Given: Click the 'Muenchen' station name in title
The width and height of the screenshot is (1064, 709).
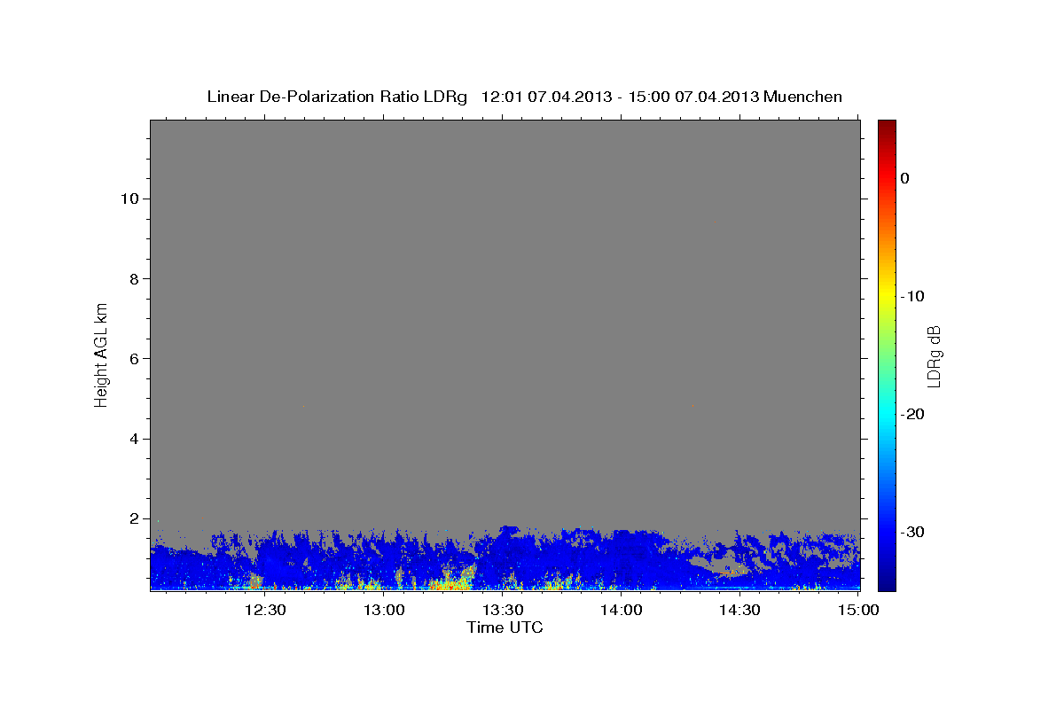Looking at the screenshot, I should pyautogui.click(x=803, y=97).
